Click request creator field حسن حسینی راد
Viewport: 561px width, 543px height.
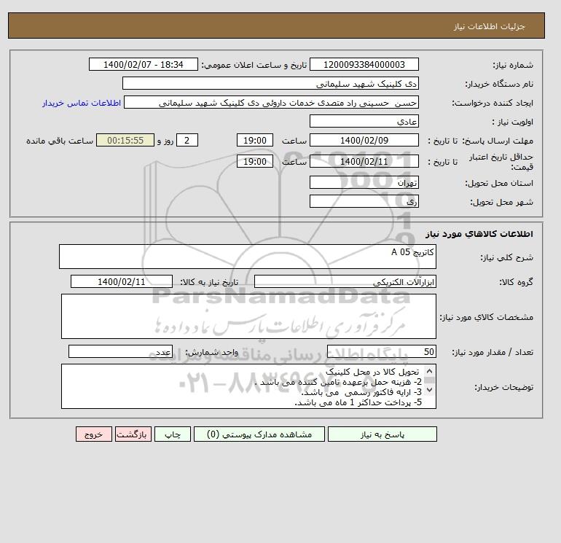pyautogui.click(x=271, y=102)
